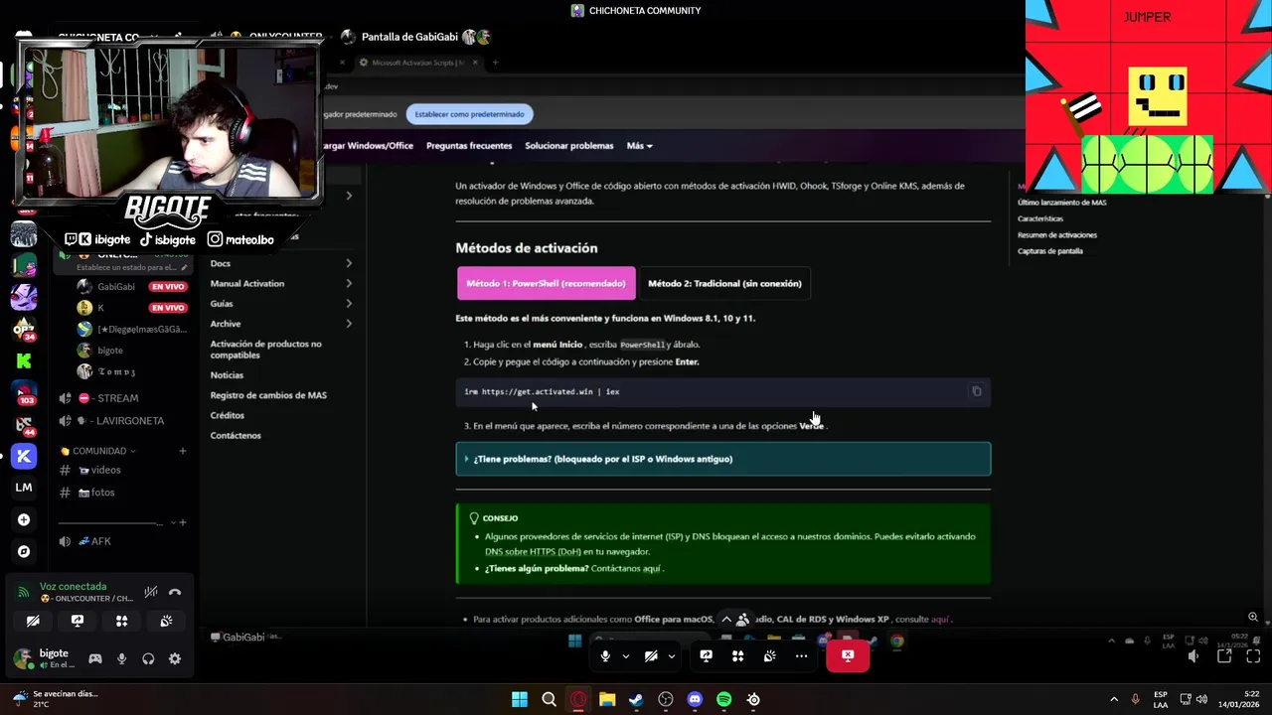Open Preguntas frecuentes nav item
Viewport: 1272px width, 715px height.
[x=469, y=146]
